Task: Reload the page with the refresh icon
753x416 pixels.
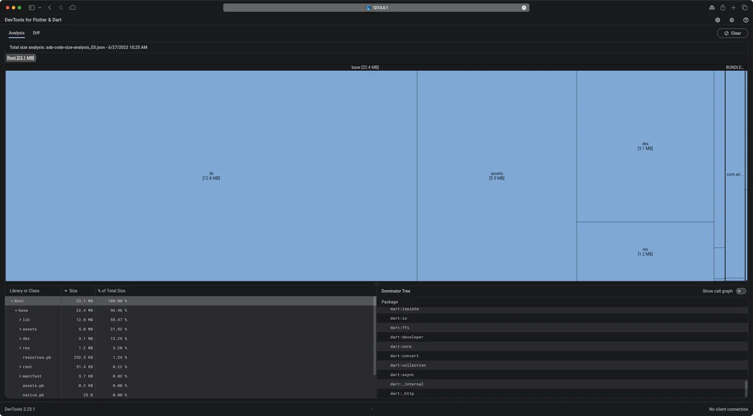Action: point(61,8)
